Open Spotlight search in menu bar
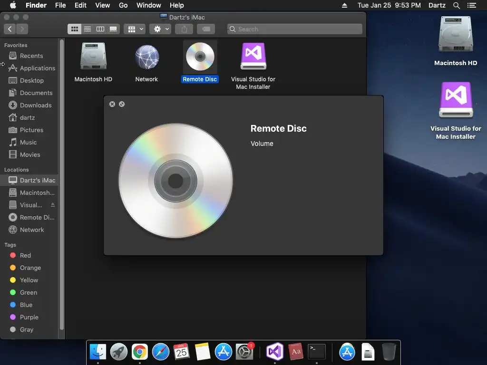The image size is (487, 365). tap(456, 5)
